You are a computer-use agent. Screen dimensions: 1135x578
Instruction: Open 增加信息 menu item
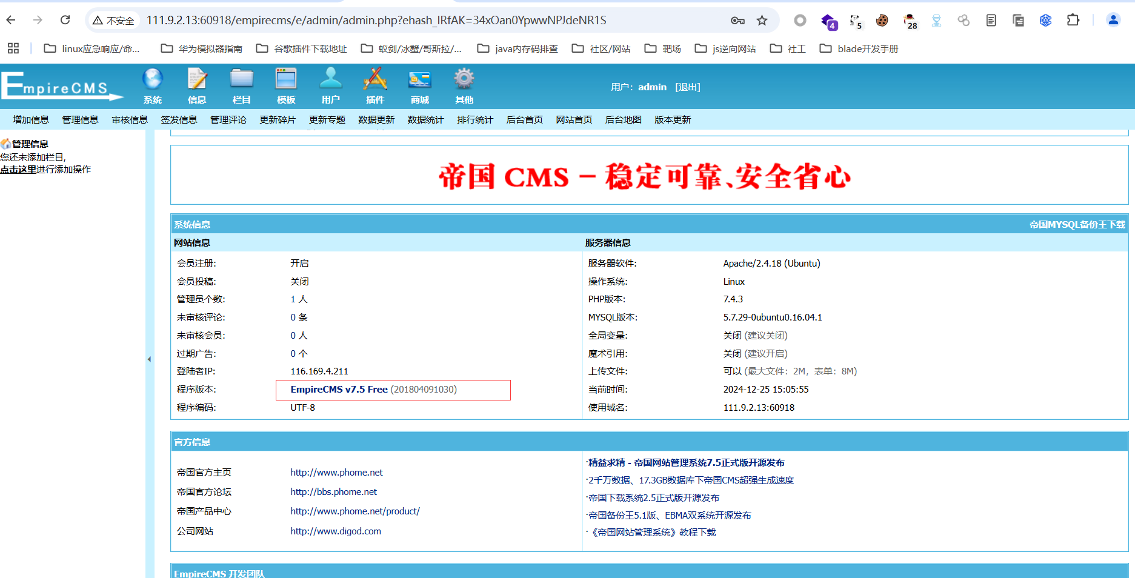pos(31,119)
